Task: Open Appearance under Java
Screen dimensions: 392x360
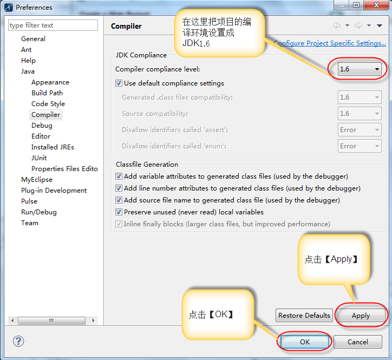Action: tap(50, 82)
